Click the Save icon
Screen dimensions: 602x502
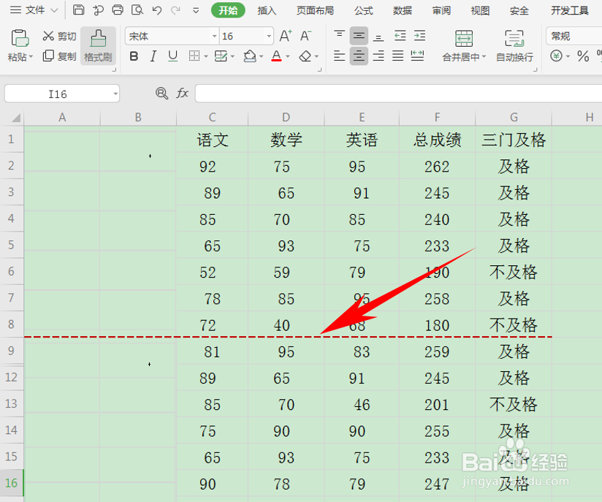click(79, 10)
